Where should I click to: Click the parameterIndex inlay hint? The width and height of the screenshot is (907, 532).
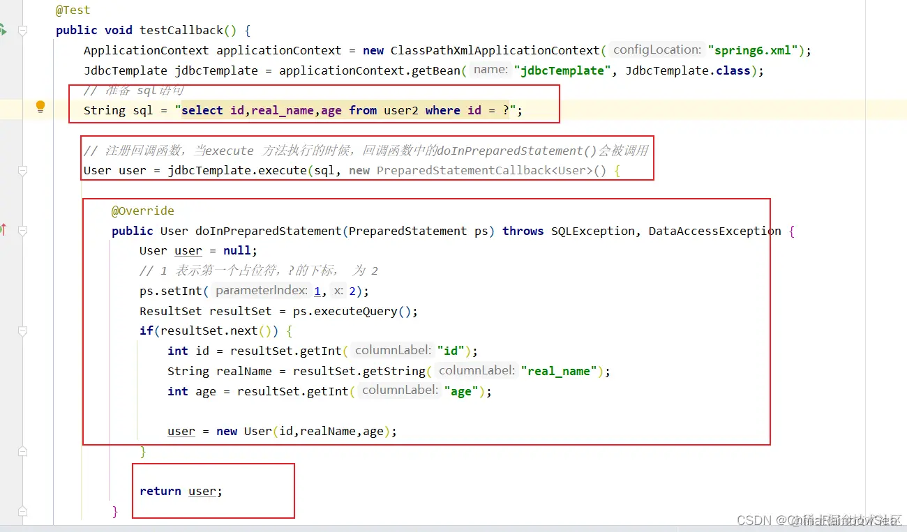(261, 290)
